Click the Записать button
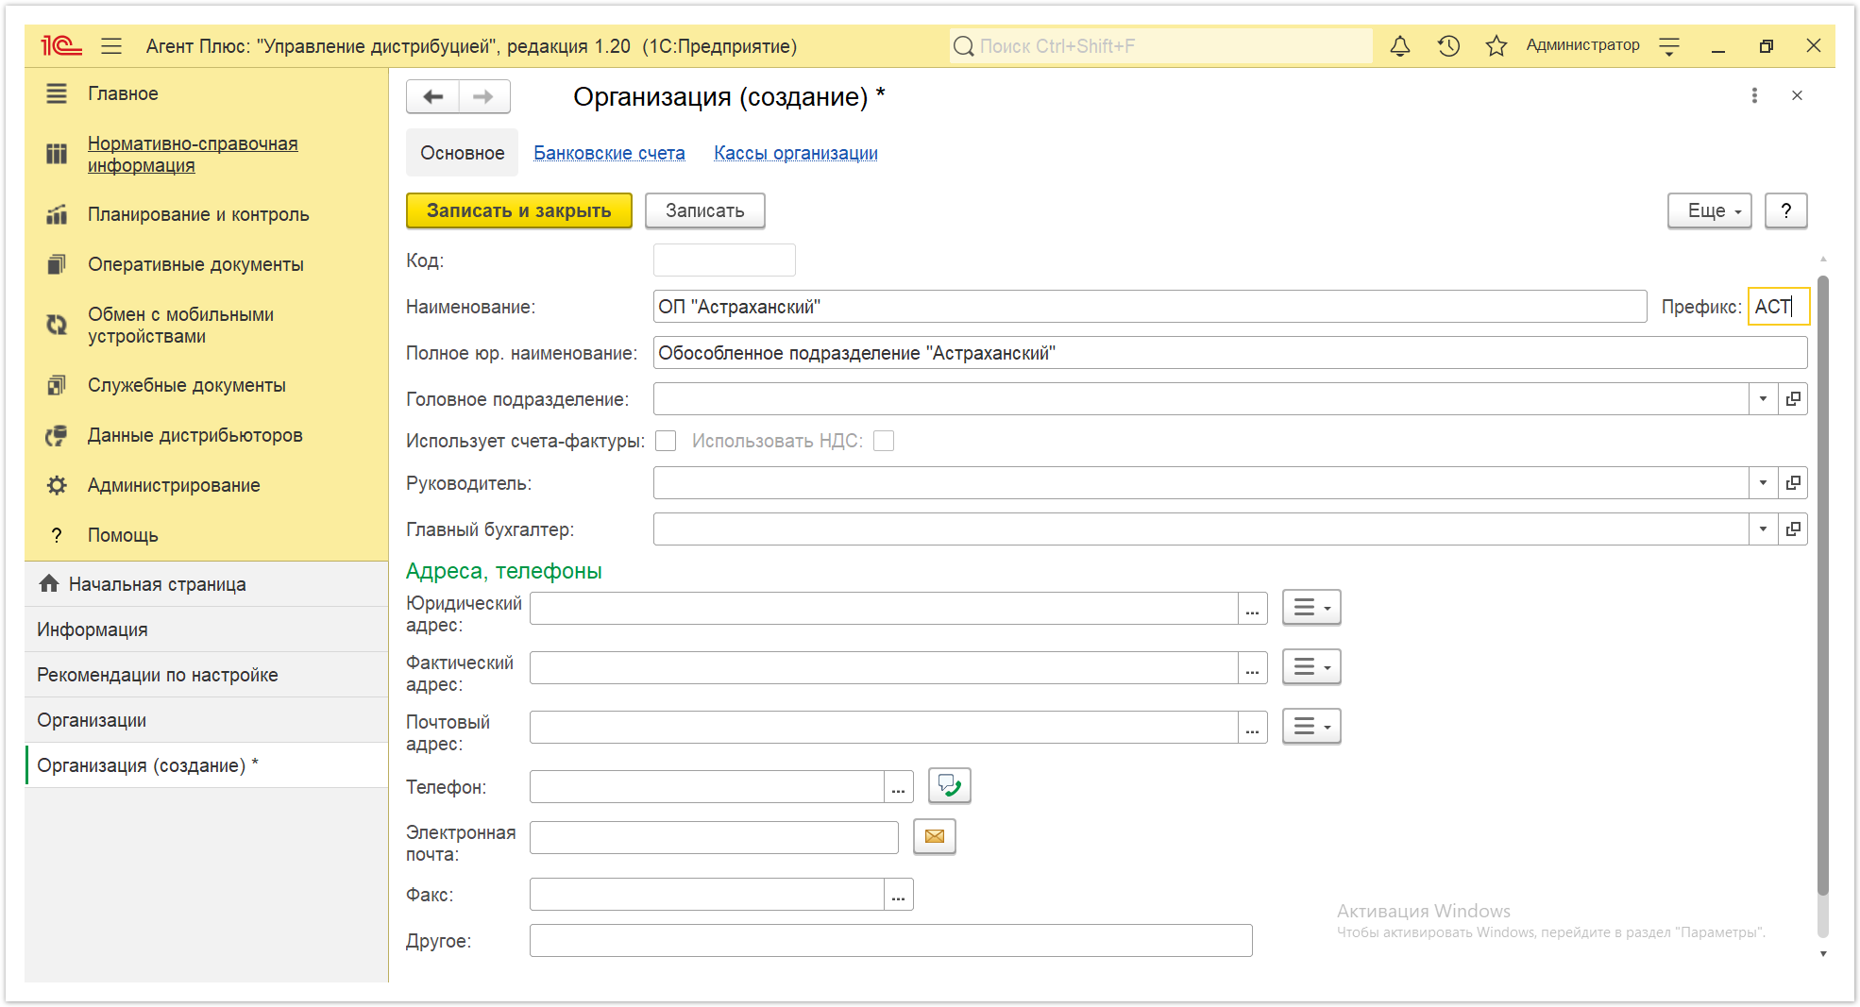The width and height of the screenshot is (1860, 1007). point(704,210)
